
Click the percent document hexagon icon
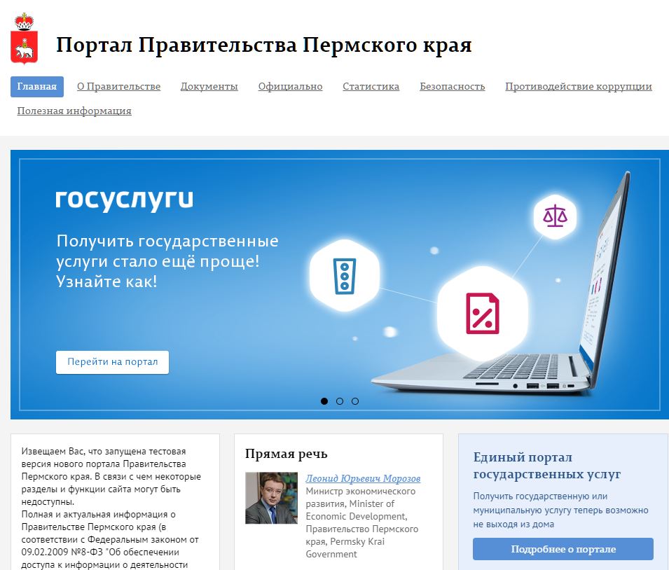[482, 312]
